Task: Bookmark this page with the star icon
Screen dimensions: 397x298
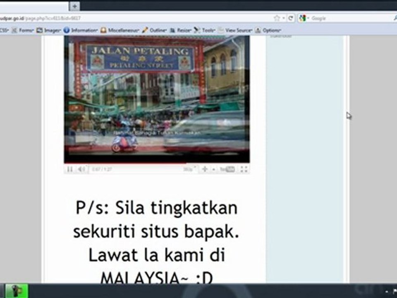Action: click(x=277, y=18)
